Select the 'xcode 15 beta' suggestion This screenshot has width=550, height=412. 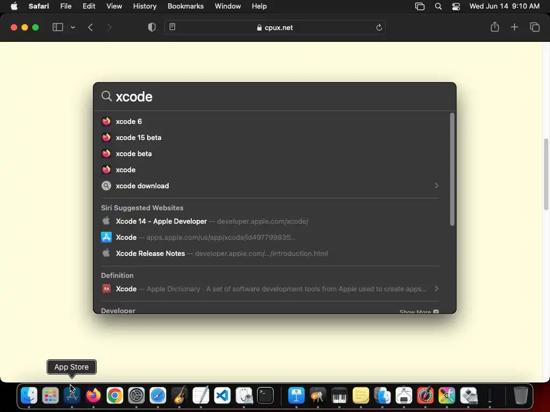270,137
